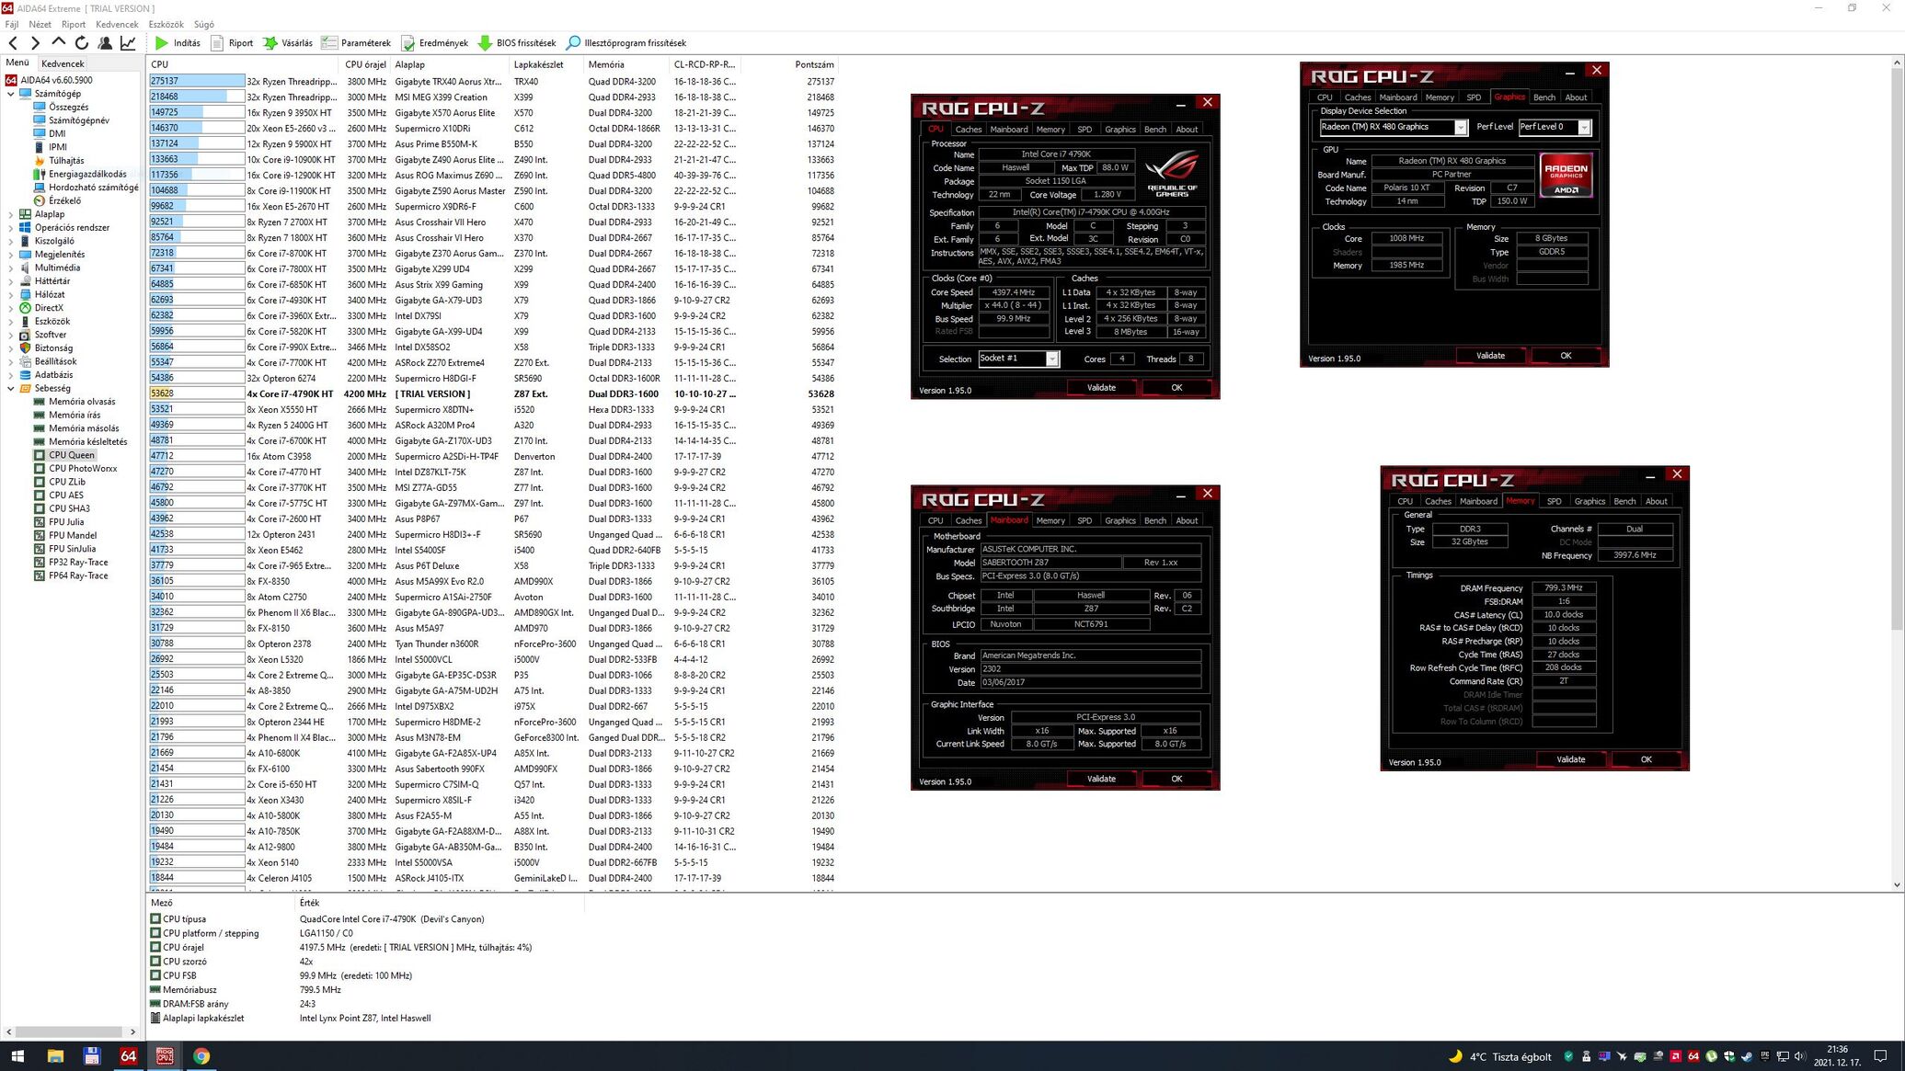
Task: Switch to the Kedvencek sidebar tab
Action: click(63, 64)
